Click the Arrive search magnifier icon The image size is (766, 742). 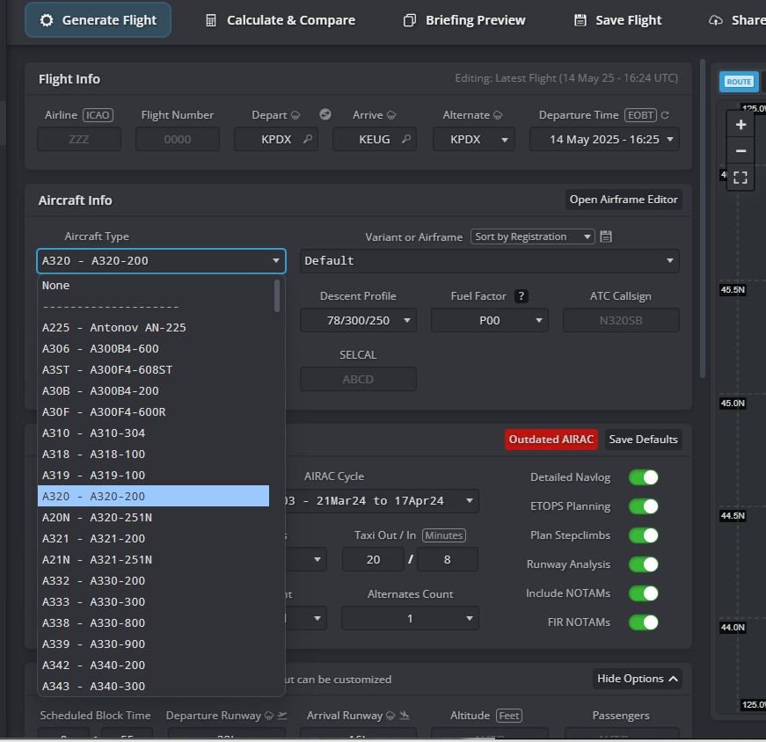[406, 139]
